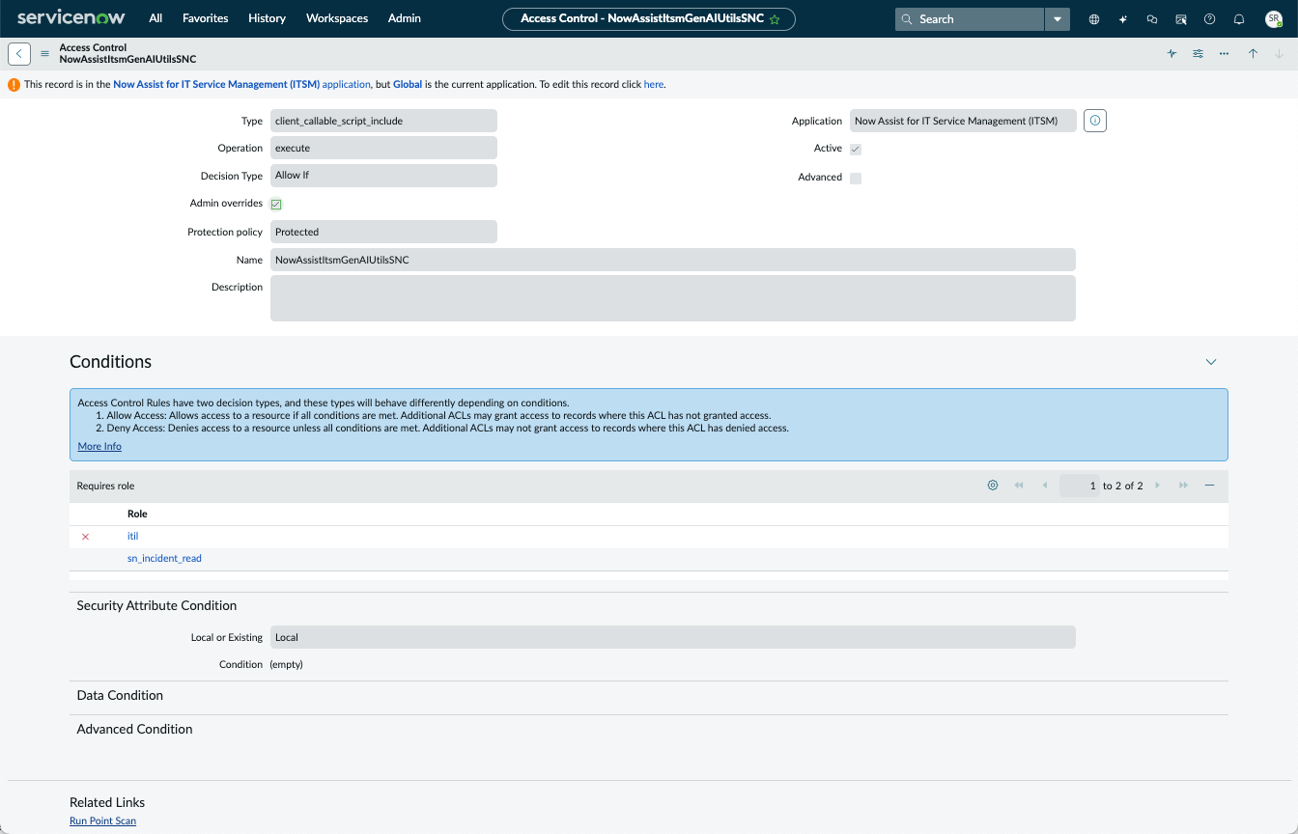Open the Admin menu
The height and width of the screenshot is (834, 1298).
click(405, 18)
